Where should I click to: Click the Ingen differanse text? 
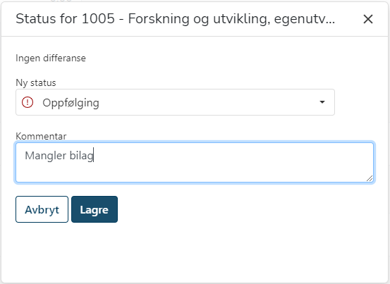point(51,58)
